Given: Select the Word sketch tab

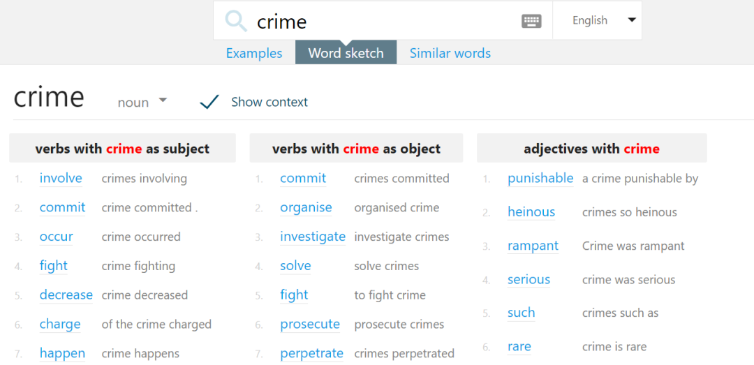Looking at the screenshot, I should coord(346,53).
